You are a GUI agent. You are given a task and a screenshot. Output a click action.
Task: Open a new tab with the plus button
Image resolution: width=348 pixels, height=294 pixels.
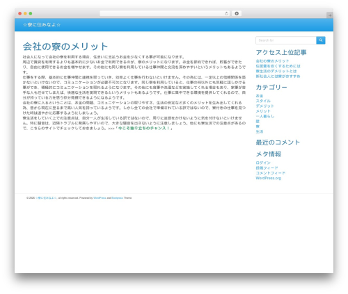(x=330, y=15)
